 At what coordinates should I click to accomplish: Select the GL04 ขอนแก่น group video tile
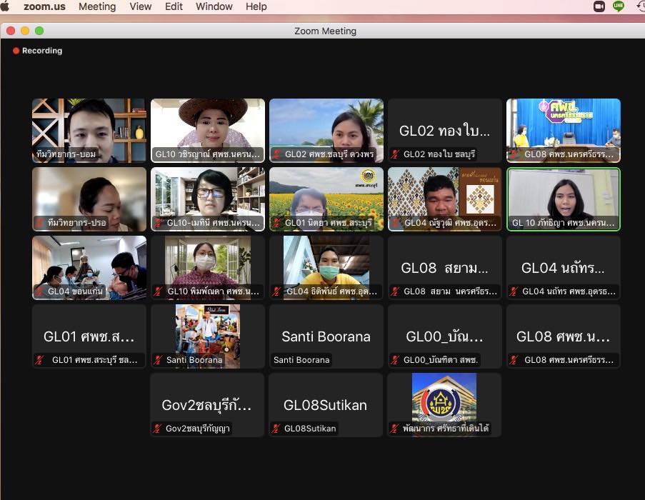point(89,267)
